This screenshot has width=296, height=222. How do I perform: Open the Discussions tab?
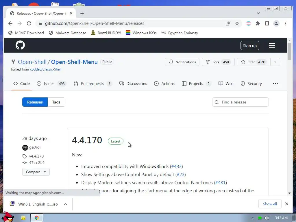coord(133,84)
